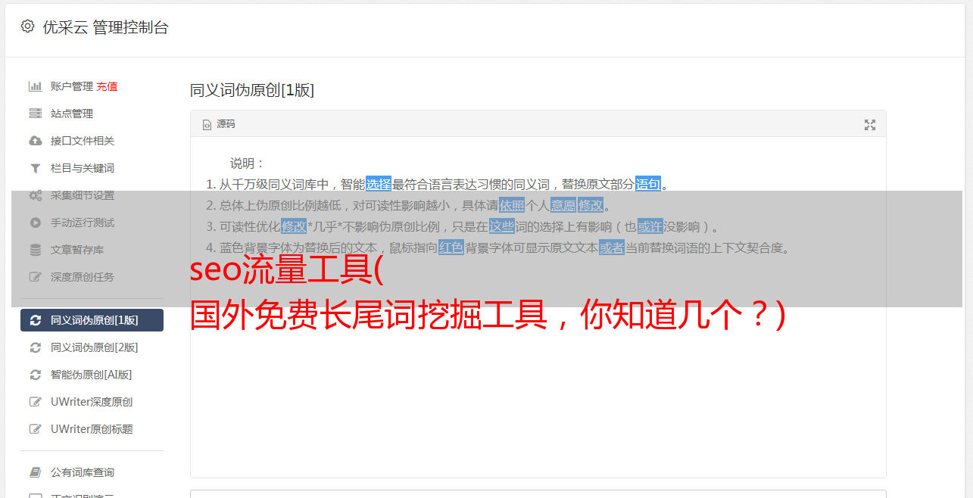
Task: Click the 接口文件相关 cloud upload icon
Action: pyautogui.click(x=35, y=141)
